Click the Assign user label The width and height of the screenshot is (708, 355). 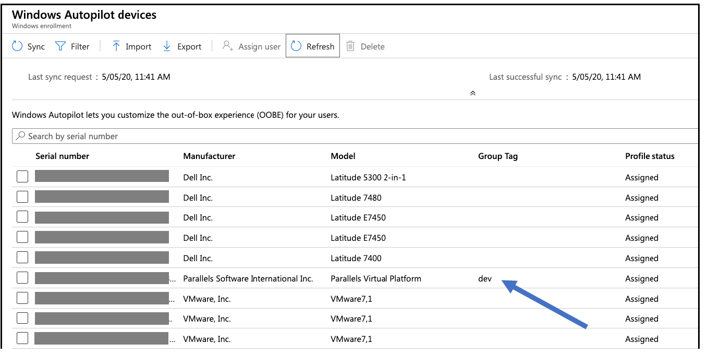tap(260, 47)
